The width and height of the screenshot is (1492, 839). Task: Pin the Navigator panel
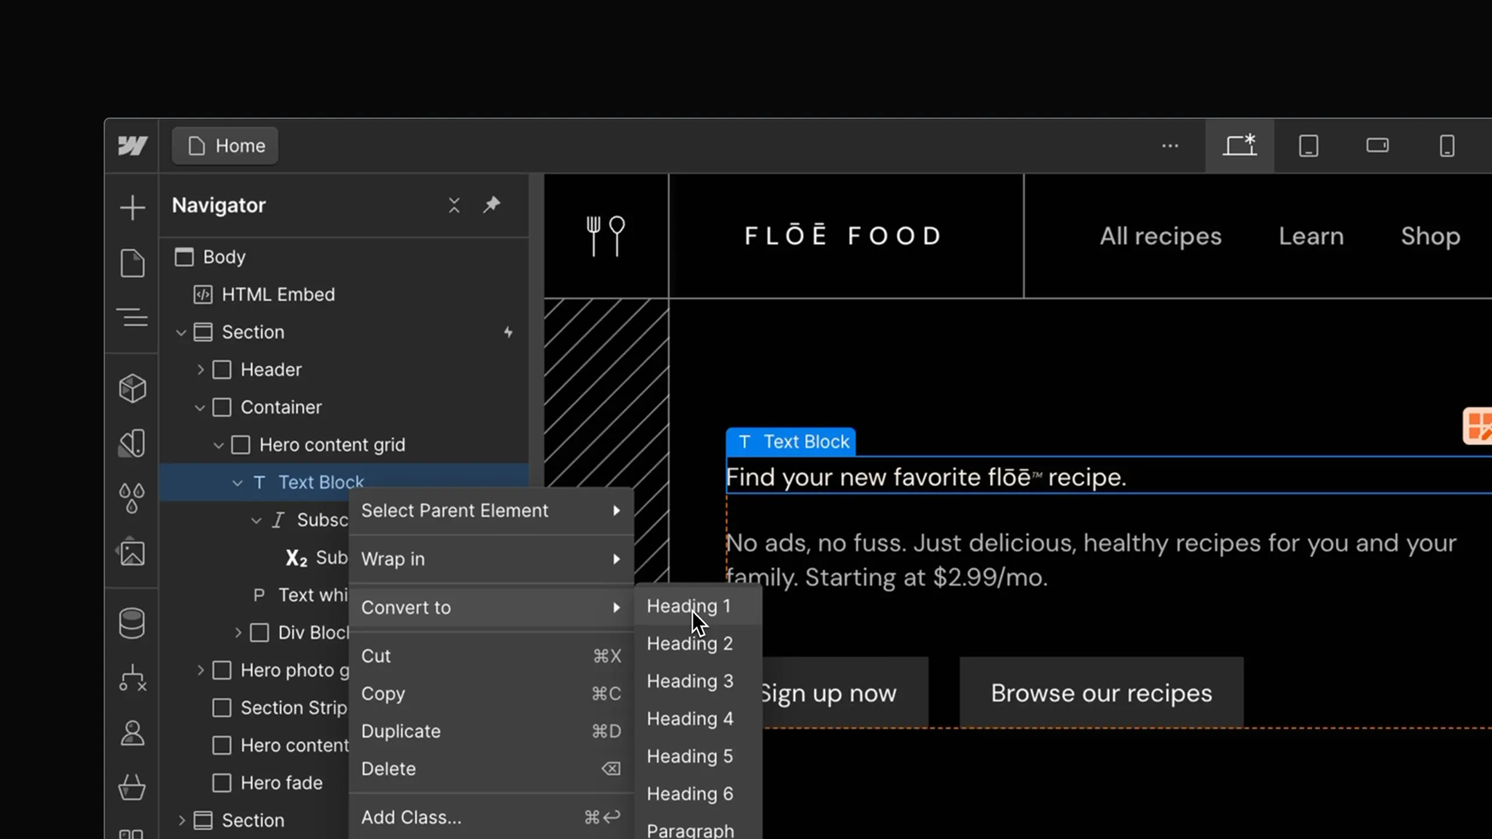pos(492,205)
